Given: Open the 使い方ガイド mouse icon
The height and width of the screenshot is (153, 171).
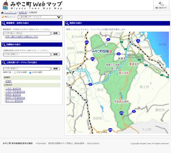Looking at the screenshot, I should tap(161, 4).
